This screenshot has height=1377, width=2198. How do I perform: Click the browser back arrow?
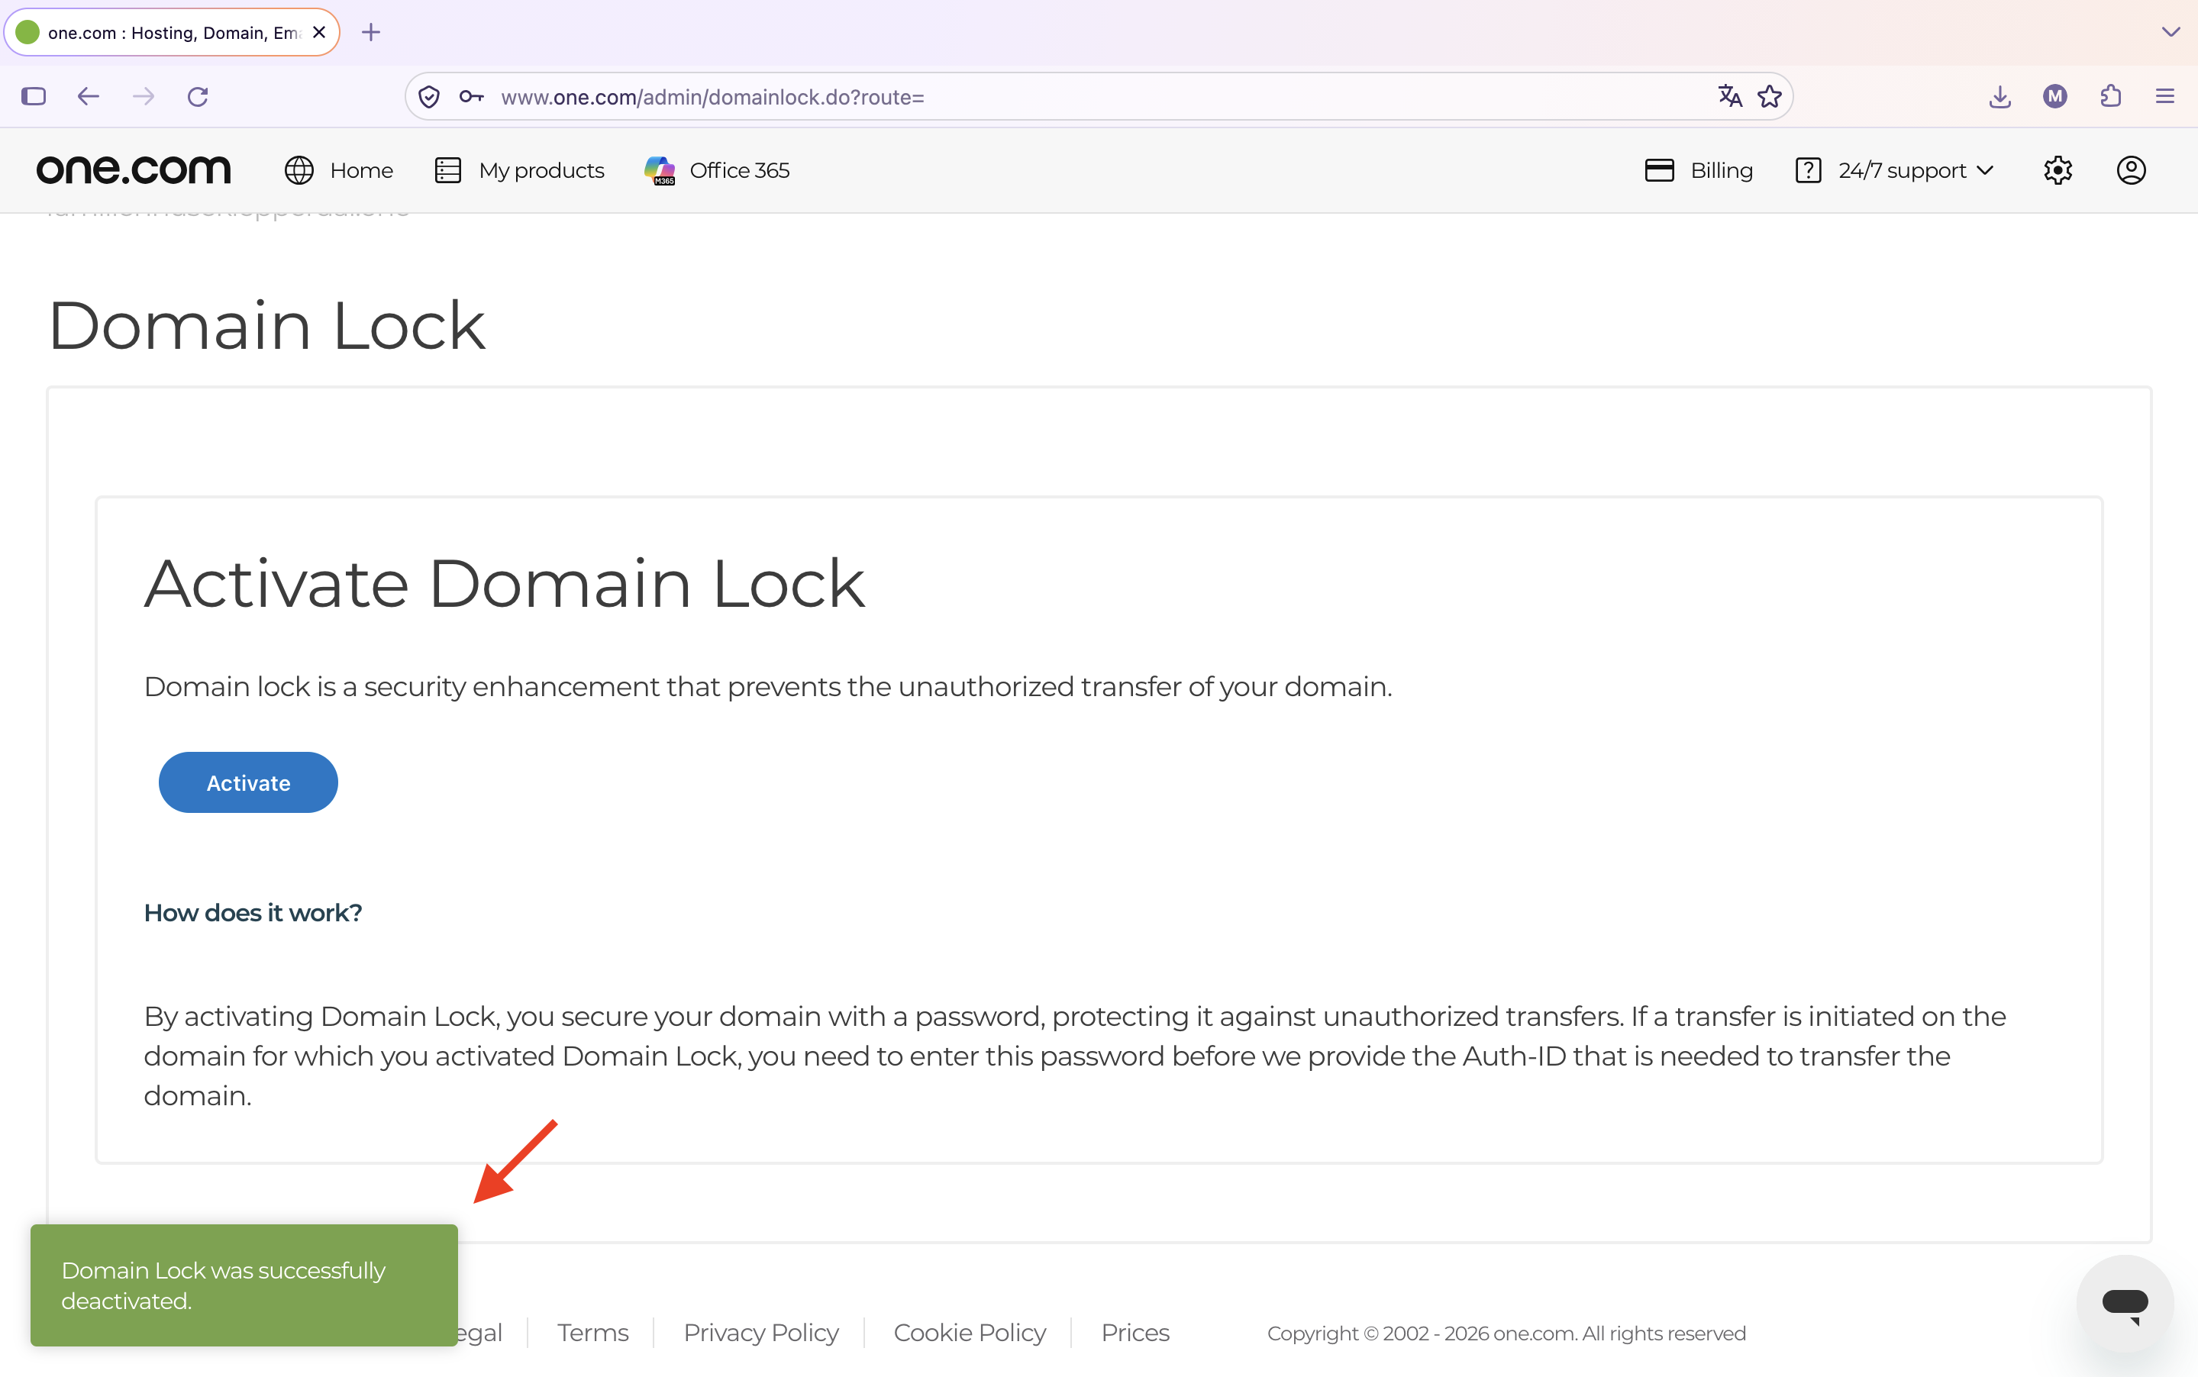89,96
